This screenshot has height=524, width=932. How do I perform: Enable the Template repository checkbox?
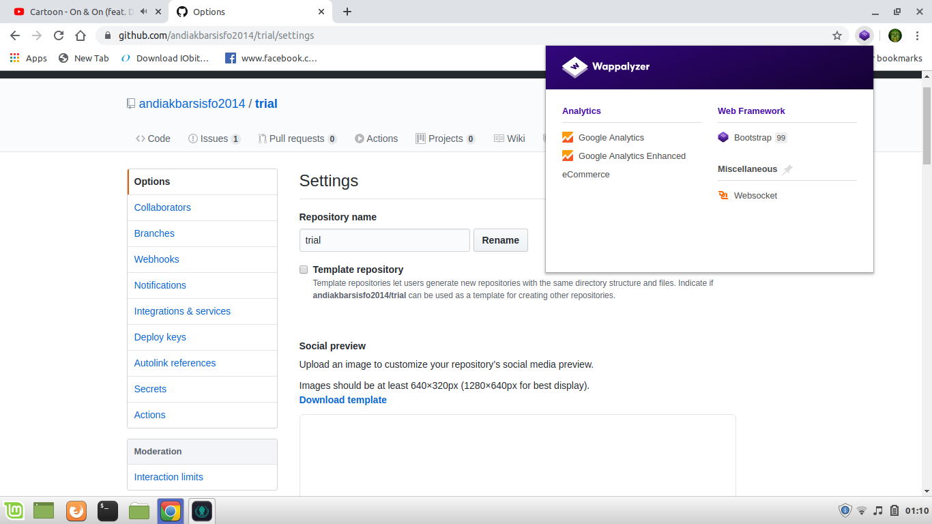click(x=304, y=270)
